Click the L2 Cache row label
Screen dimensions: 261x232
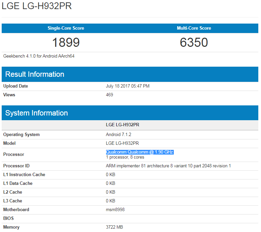click(12, 192)
